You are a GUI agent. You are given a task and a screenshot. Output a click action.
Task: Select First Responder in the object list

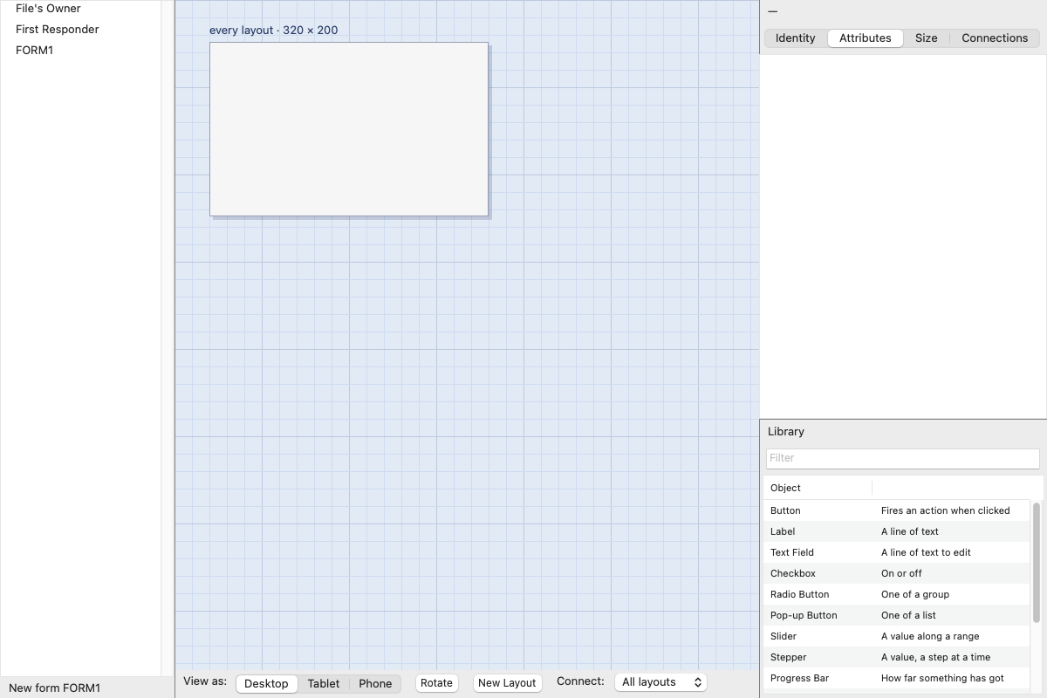[80, 29]
